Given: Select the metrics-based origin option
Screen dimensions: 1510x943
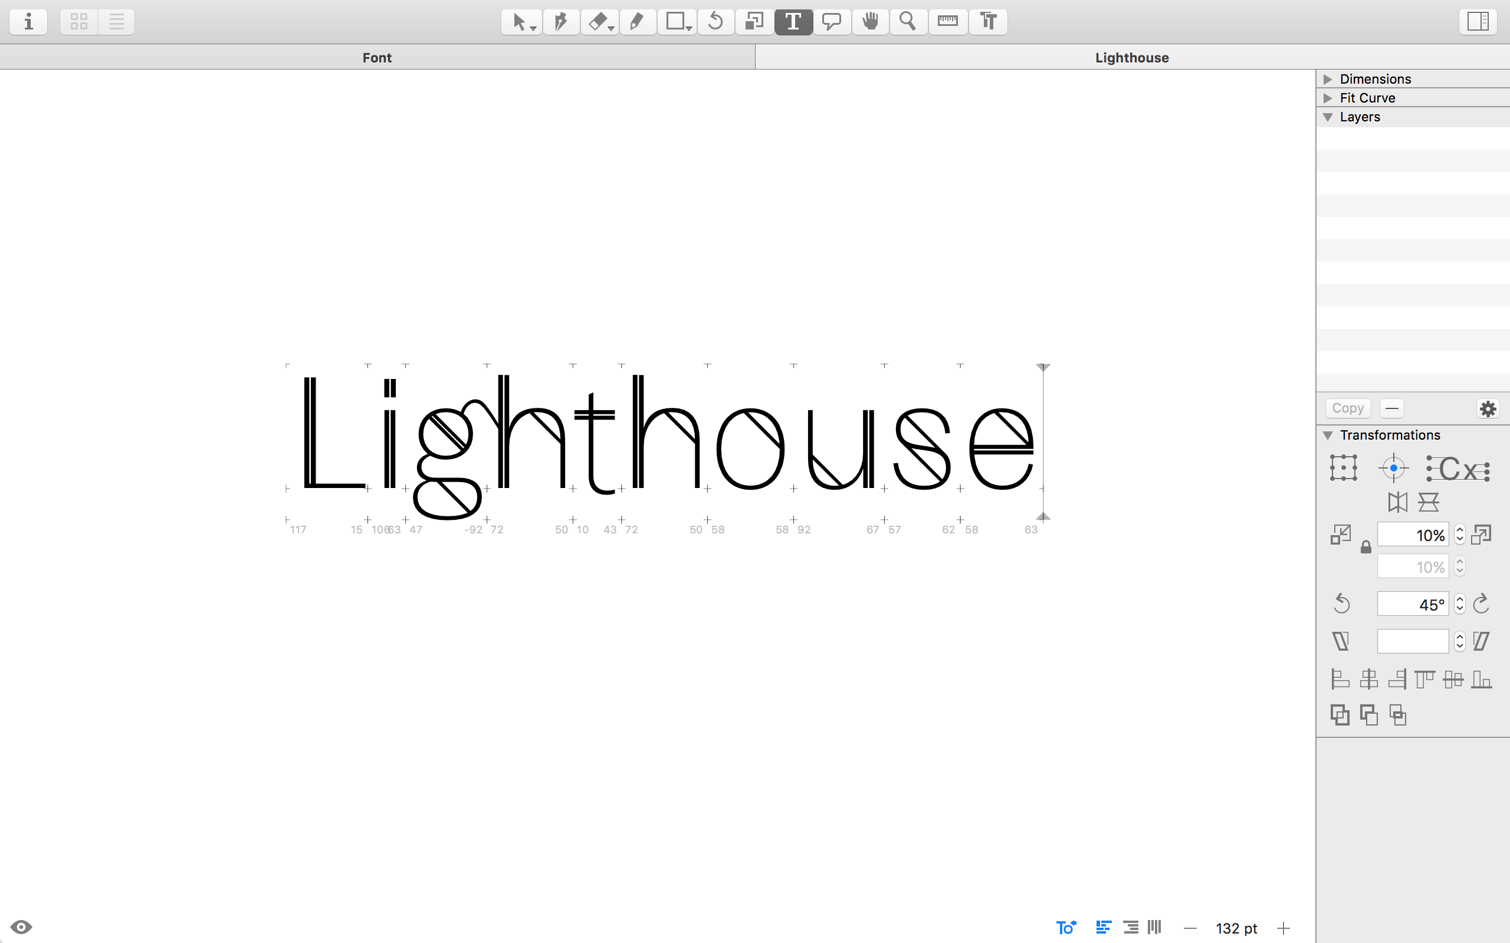Looking at the screenshot, I should pos(1458,469).
